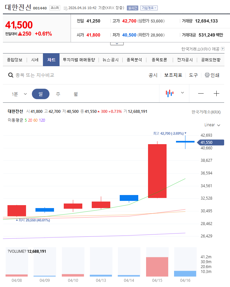Open the 기업개요 dropdown
The width and height of the screenshot is (230, 287).
tap(149, 8)
